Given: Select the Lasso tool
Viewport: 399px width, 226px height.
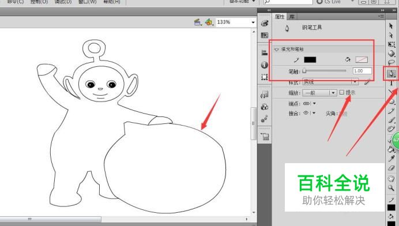Looking at the screenshot, I should [392, 62].
